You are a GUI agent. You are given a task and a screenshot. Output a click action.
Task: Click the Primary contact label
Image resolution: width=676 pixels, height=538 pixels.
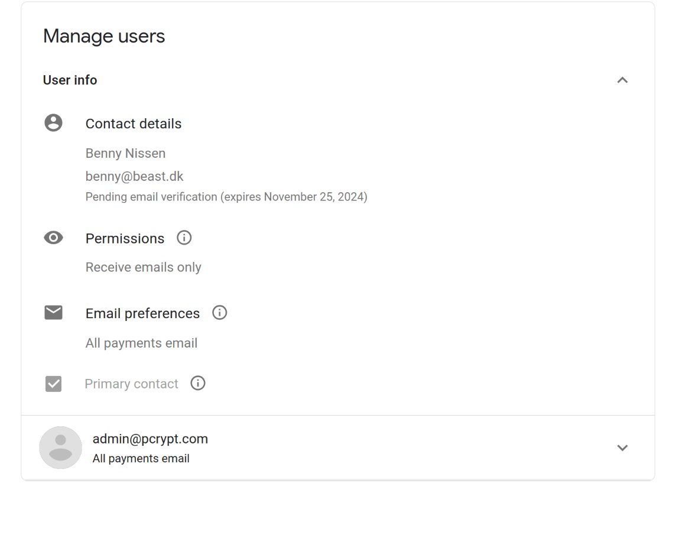(132, 384)
